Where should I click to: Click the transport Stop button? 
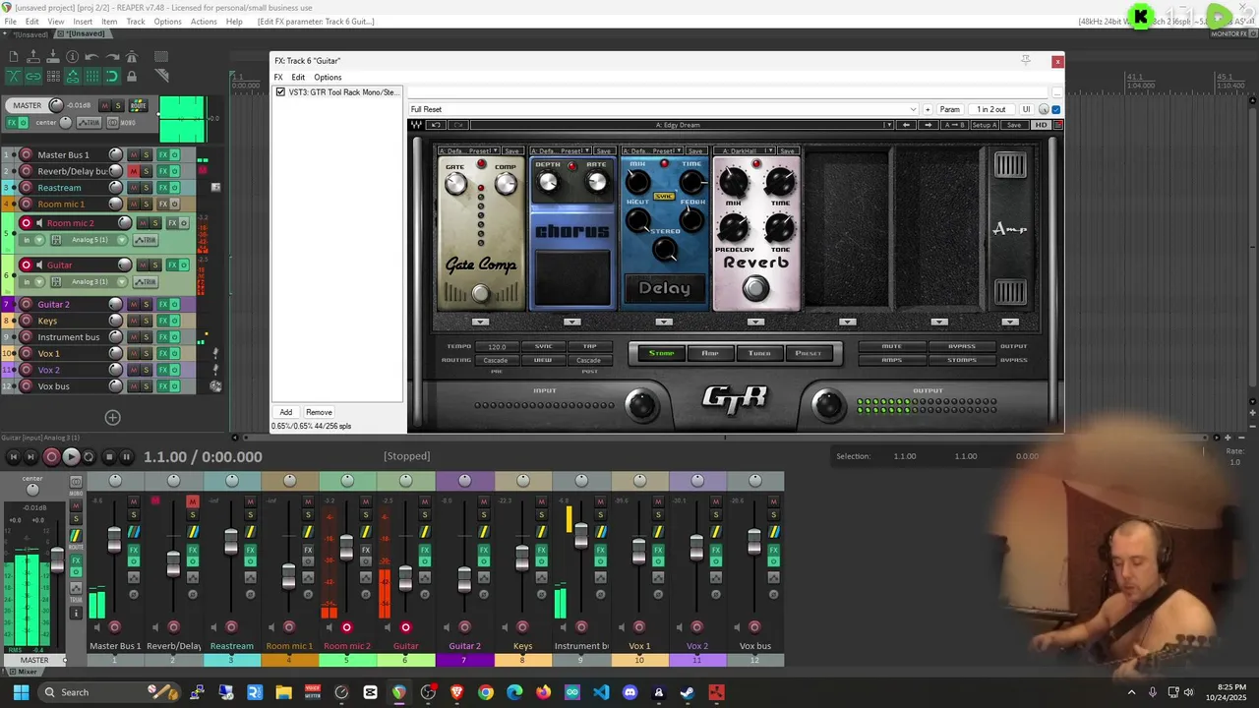click(109, 456)
